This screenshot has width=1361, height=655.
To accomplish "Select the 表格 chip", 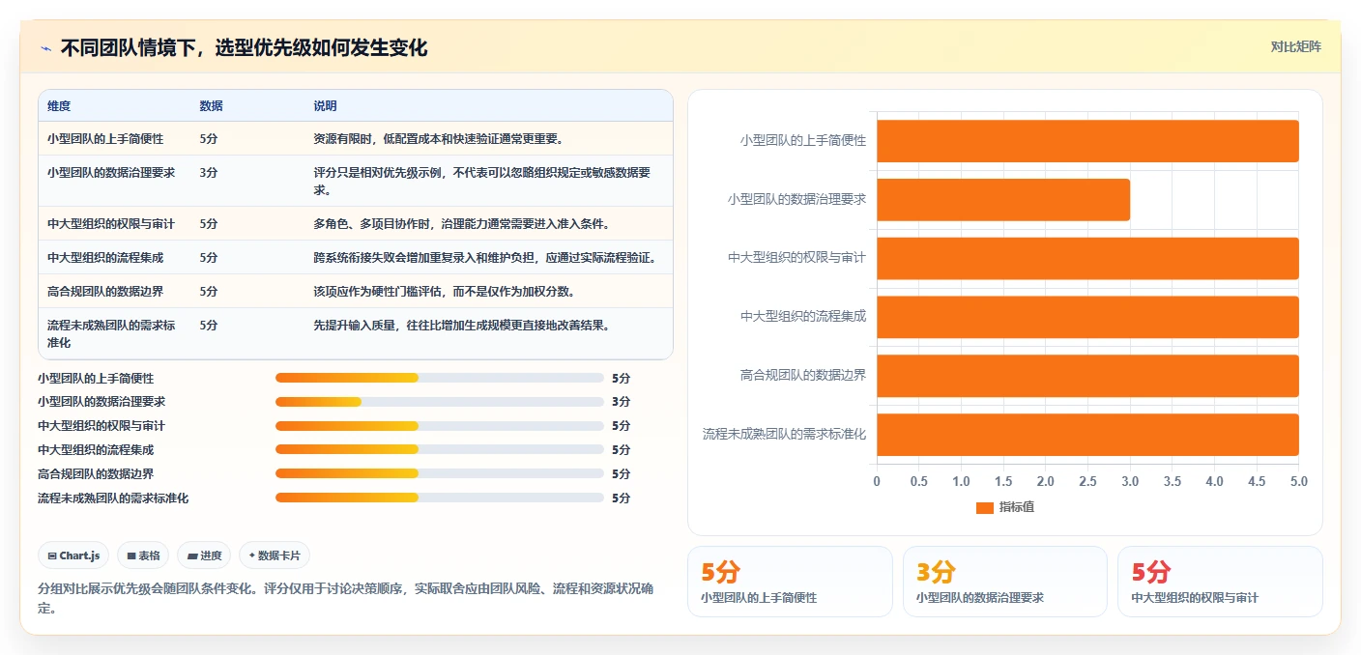I will pos(143,555).
